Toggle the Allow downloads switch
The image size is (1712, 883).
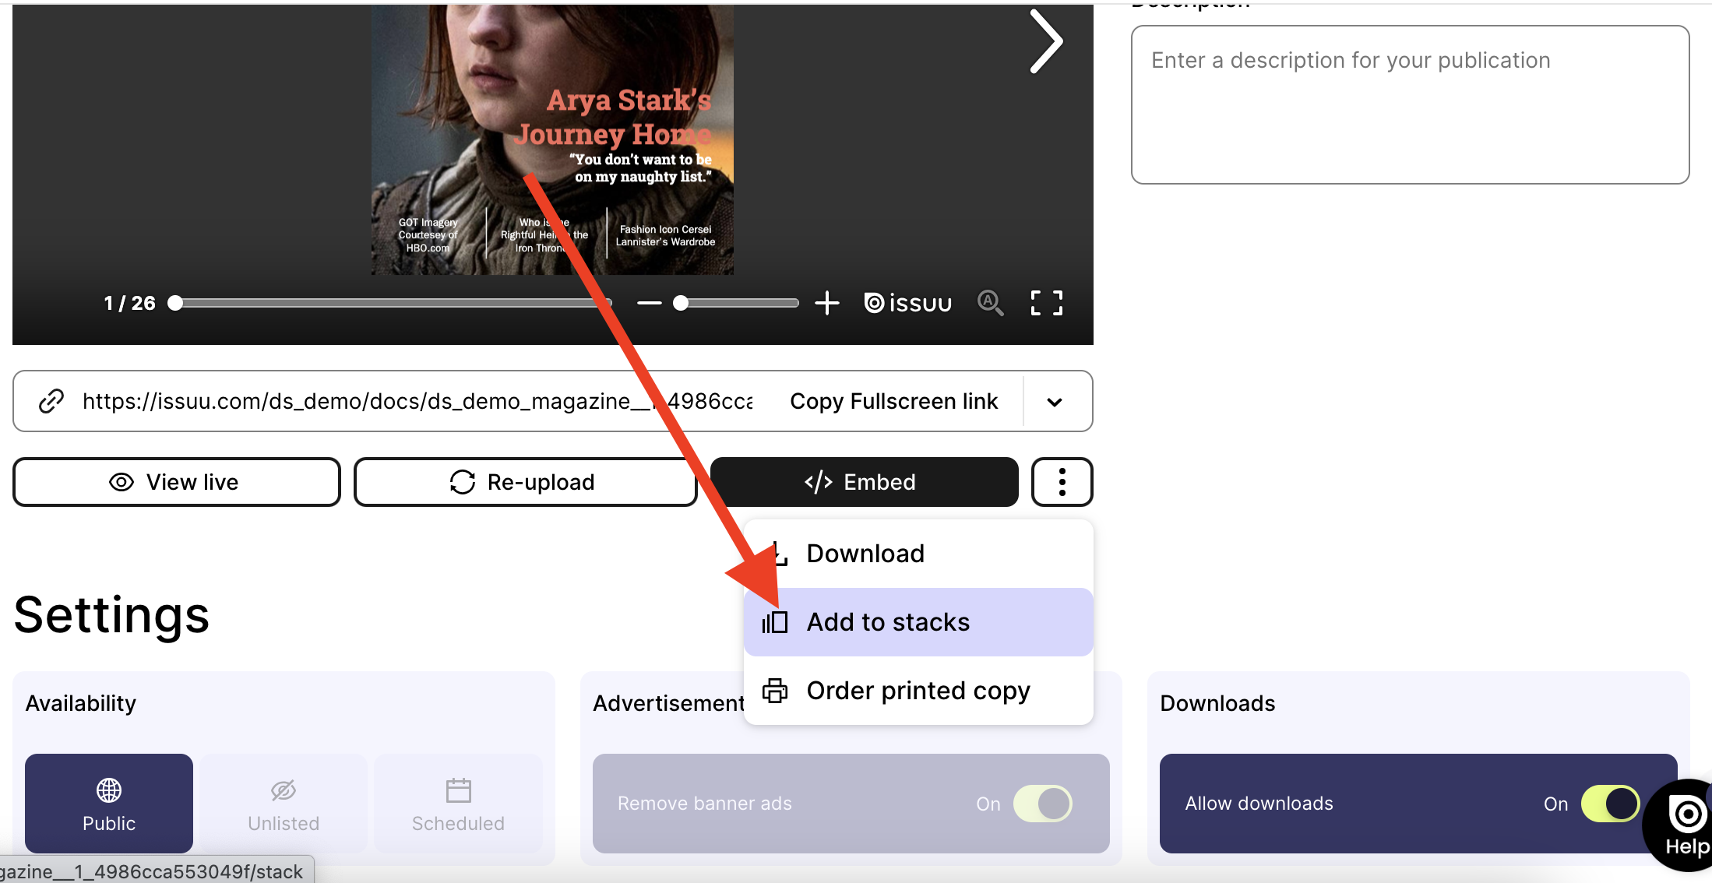pos(1610,804)
